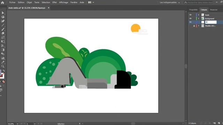223x125 pixels.
Task: Click the Modèle layer thumbnail
Action: point(203,26)
